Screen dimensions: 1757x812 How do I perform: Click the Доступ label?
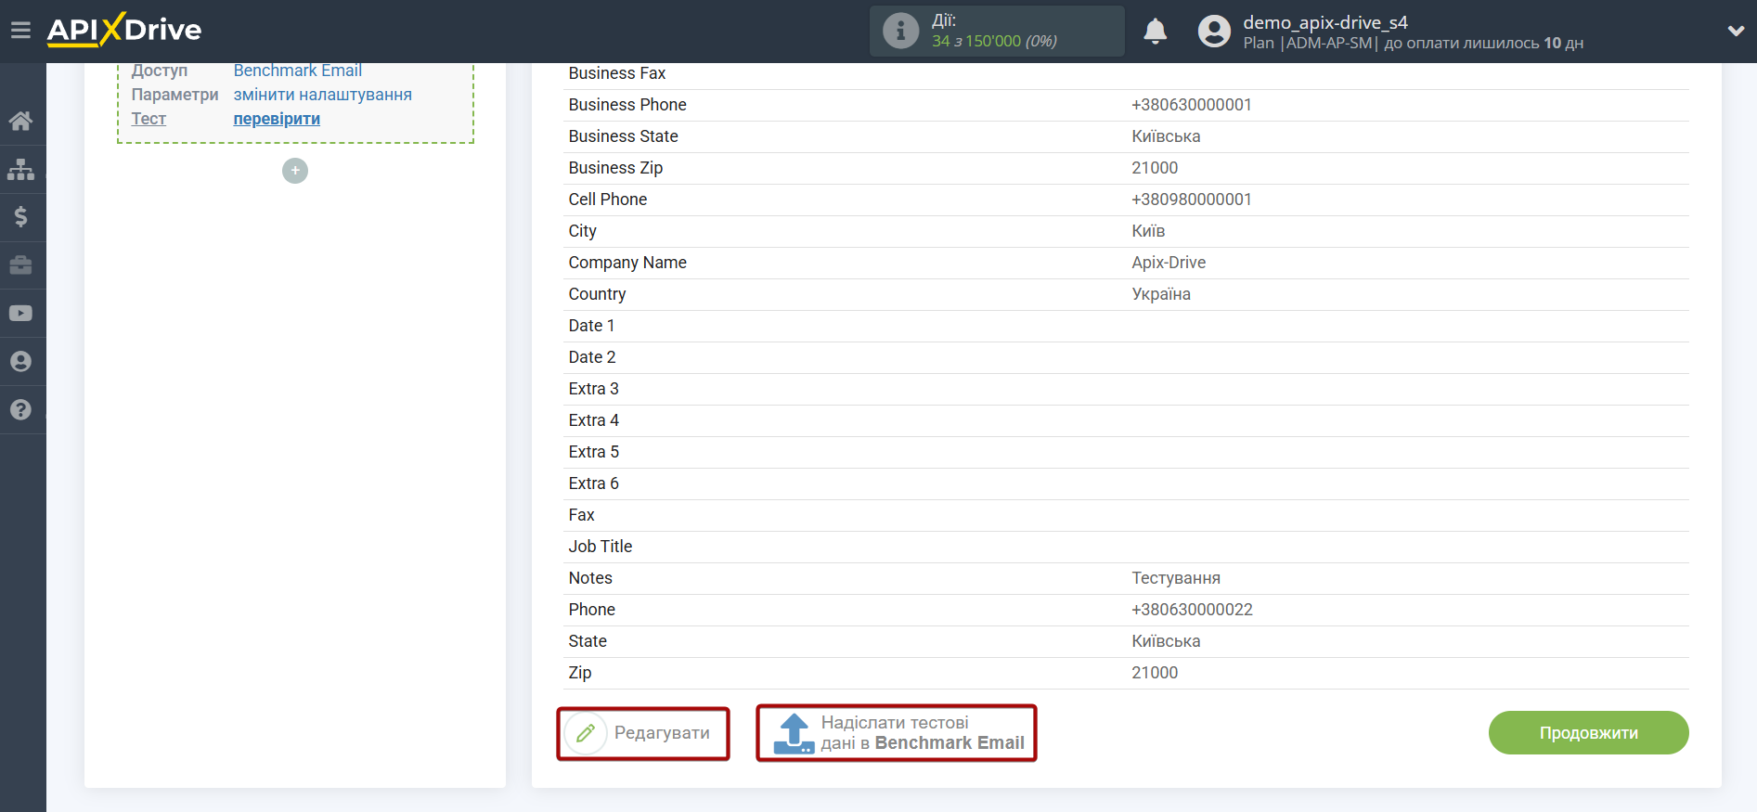(160, 71)
